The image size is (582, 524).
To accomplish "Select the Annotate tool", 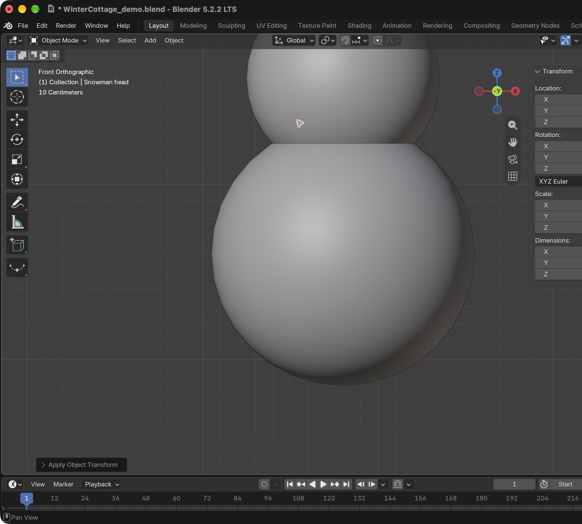I will 17,202.
